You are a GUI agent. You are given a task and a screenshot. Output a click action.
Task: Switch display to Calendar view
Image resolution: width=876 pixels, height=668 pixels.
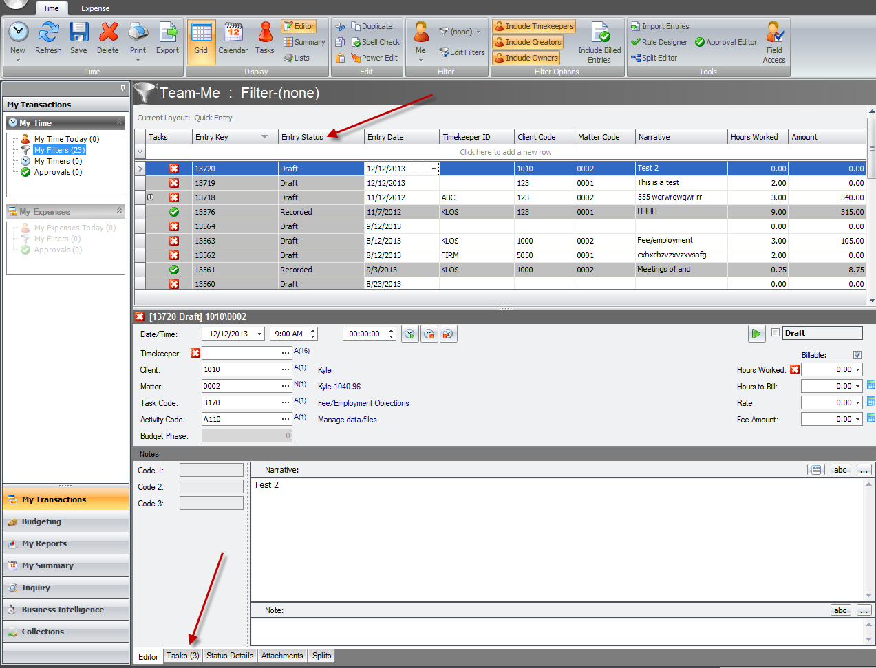pos(233,39)
